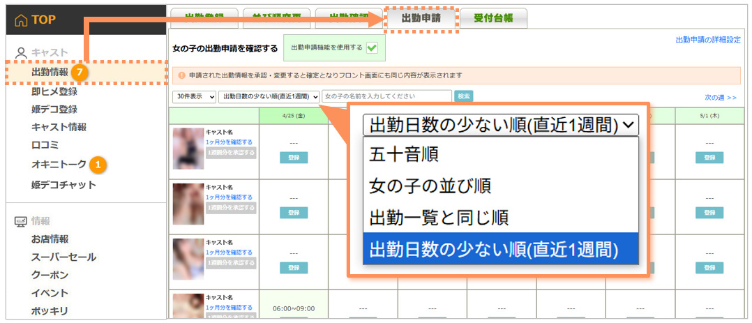The height and width of the screenshot is (323, 752).
Task: Select 五十音順 from the dropdown list
Action: coord(404,154)
